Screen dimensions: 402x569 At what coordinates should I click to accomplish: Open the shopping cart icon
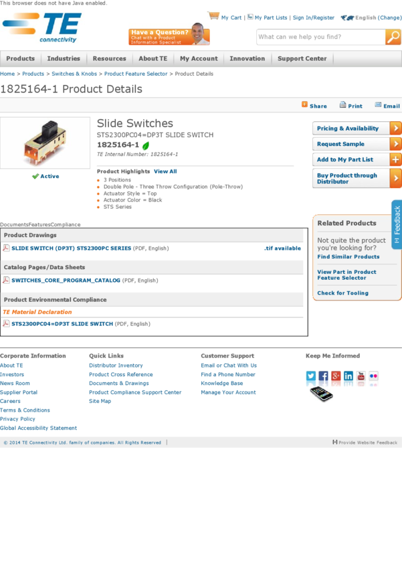click(213, 16)
